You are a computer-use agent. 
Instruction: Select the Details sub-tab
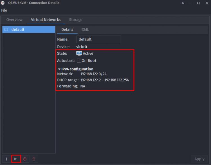tap(67, 30)
